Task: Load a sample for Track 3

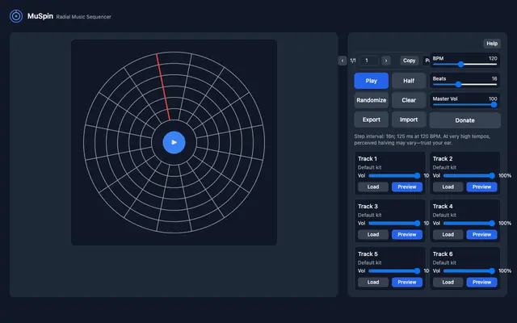Action: 373,235
